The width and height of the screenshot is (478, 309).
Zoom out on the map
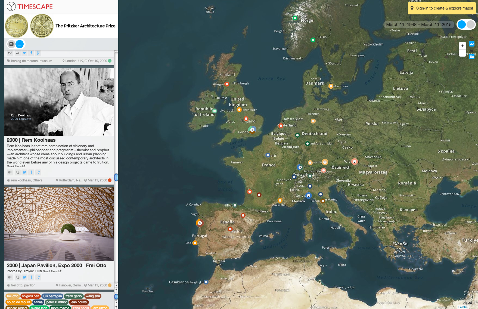click(x=463, y=53)
